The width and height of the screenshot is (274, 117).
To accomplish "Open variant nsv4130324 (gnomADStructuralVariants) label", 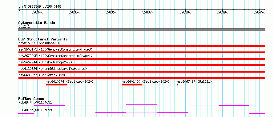I will tap(53, 69).
